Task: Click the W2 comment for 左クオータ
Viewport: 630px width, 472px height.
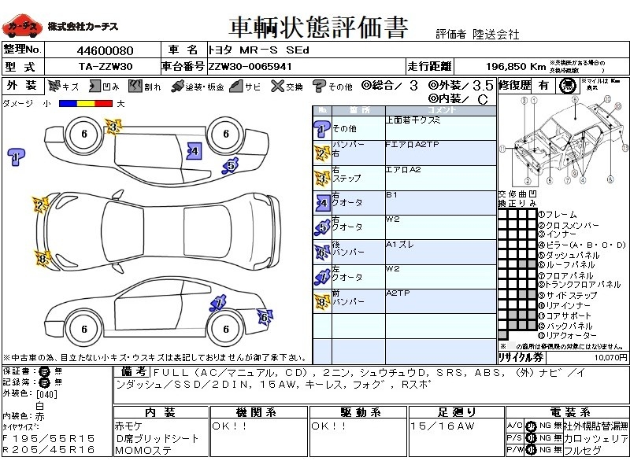Action: click(392, 269)
